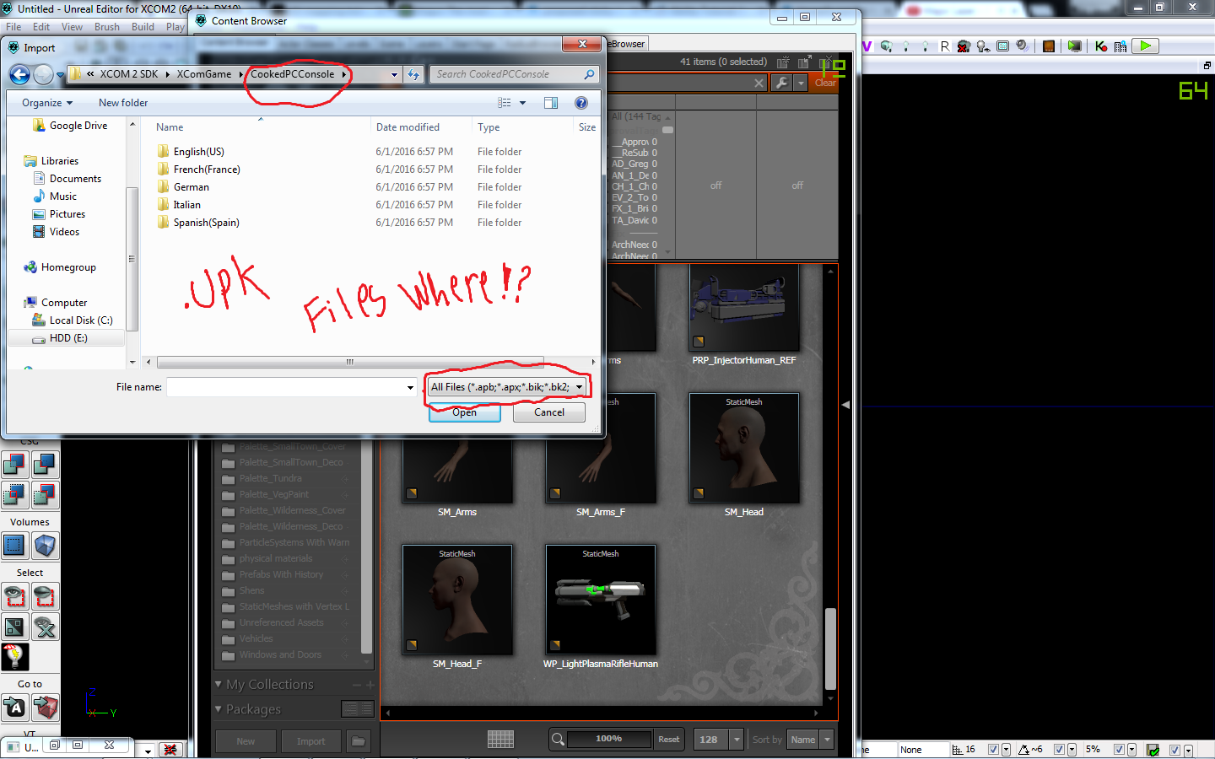Open the Edit menu
The width and height of the screenshot is (1215, 759).
[x=41, y=27]
